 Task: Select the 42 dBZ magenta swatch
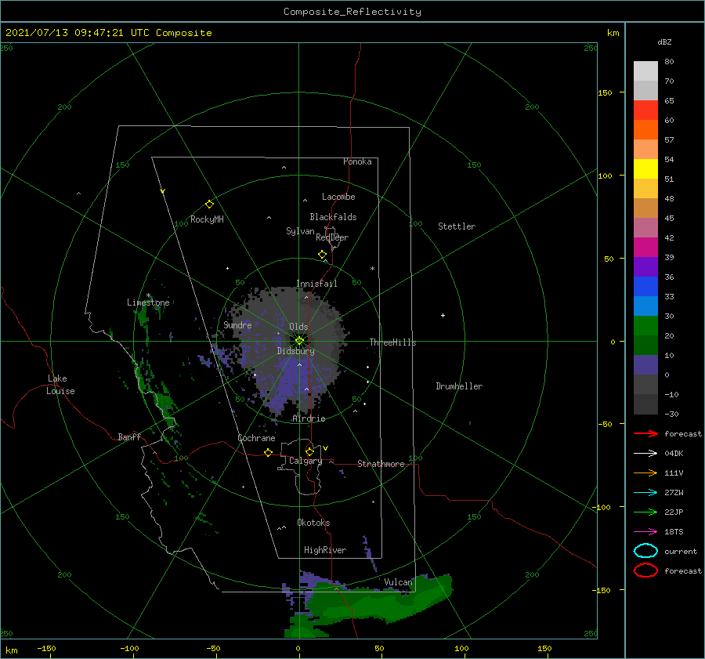(645, 247)
